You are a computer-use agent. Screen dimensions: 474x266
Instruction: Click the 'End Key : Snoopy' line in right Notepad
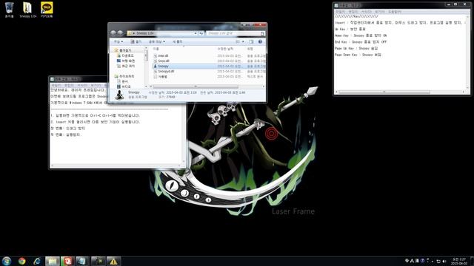click(x=361, y=42)
